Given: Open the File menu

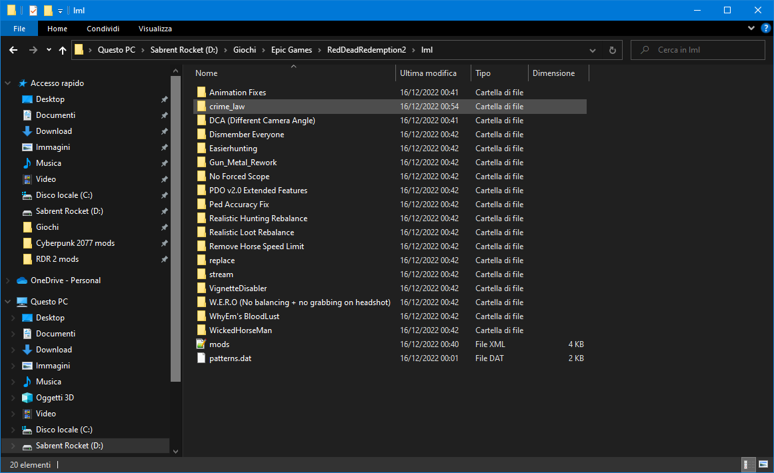Looking at the screenshot, I should (19, 29).
